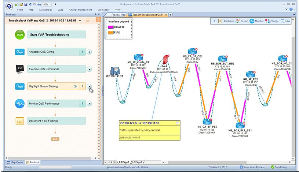Open the View ribbon tab
299x172 pixels.
click(x=118, y=10)
